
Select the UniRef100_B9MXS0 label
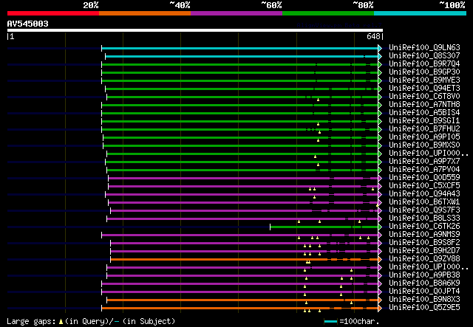[x=424, y=145]
